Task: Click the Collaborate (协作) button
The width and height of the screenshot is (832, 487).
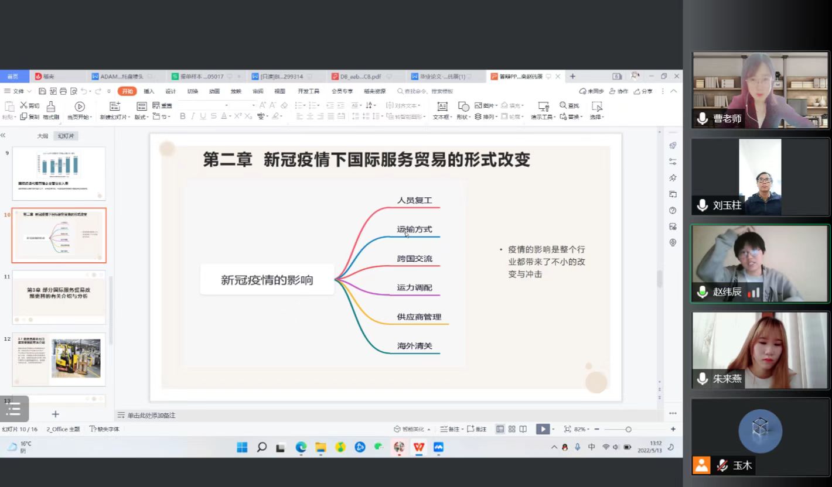Action: (619, 91)
